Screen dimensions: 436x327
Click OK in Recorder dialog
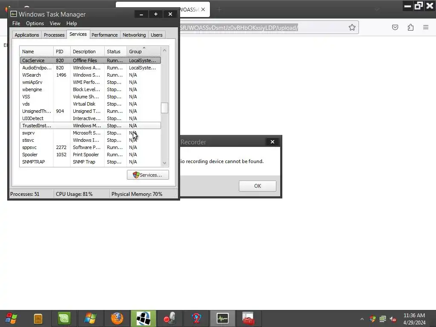pyautogui.click(x=258, y=186)
